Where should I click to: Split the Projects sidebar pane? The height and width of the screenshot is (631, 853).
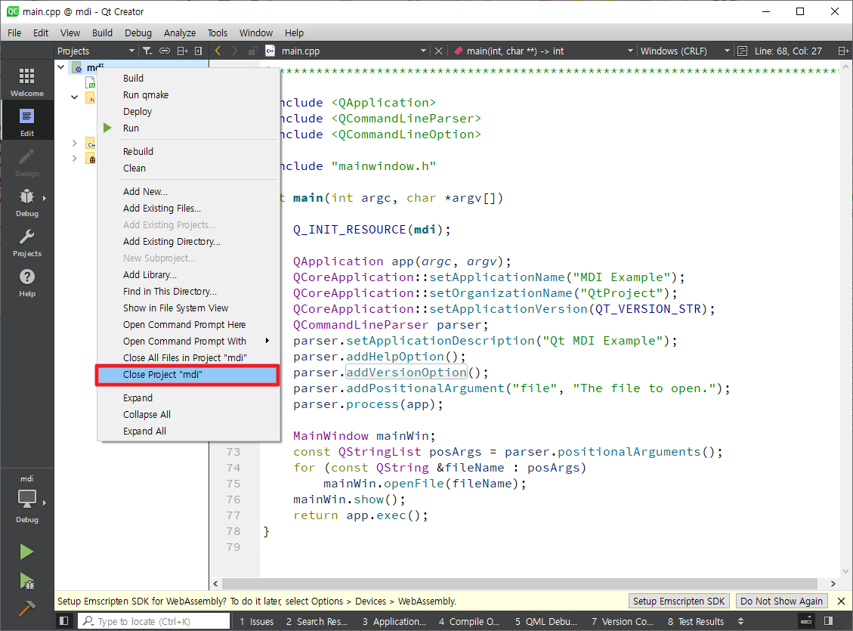[182, 51]
